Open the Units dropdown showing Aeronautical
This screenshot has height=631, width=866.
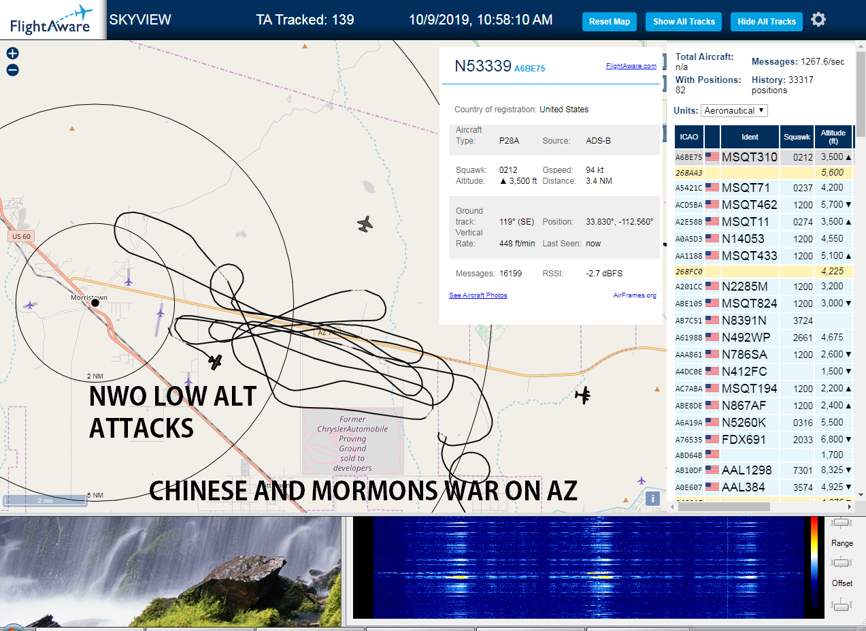[x=735, y=110]
